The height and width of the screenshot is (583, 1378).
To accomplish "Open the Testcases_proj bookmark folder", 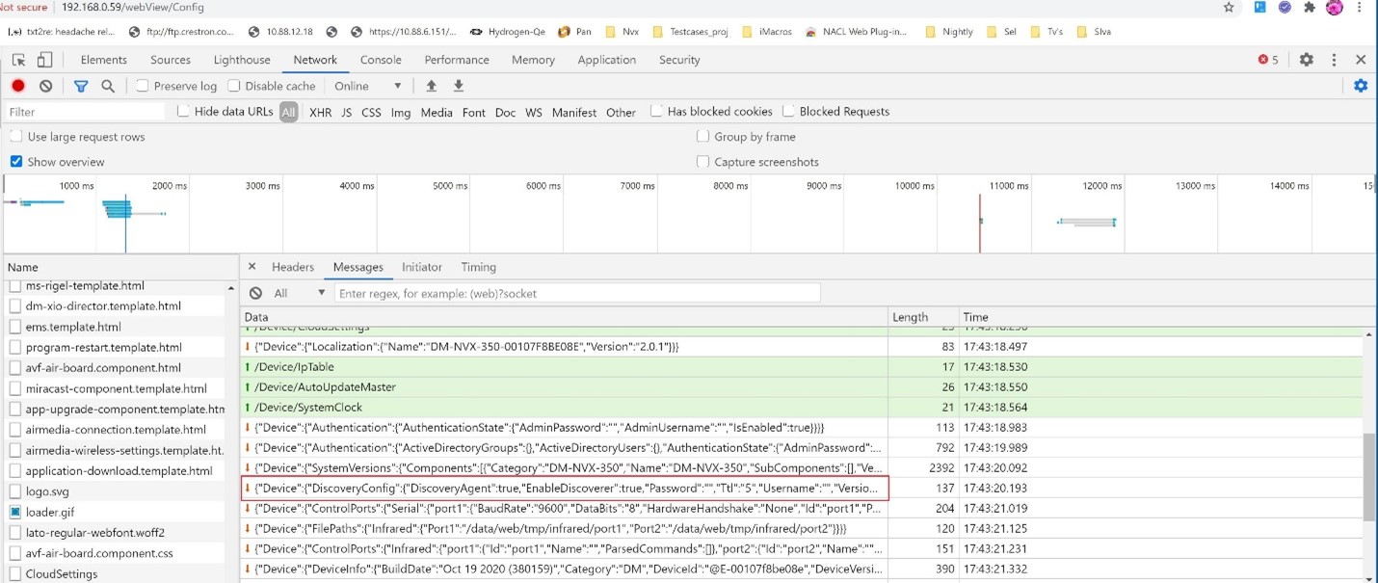I will 689,32.
